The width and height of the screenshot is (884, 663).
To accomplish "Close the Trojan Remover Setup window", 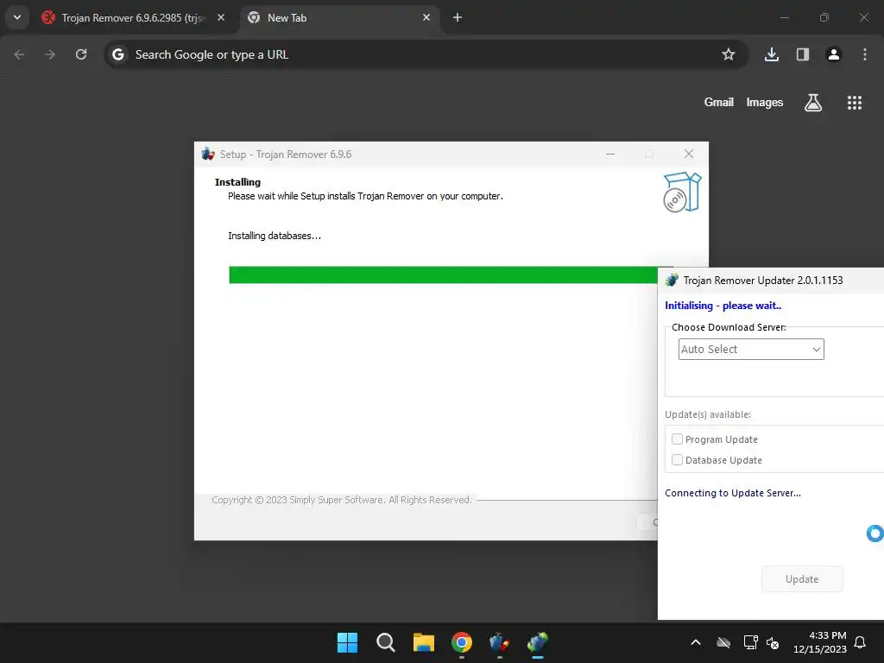I will click(689, 154).
